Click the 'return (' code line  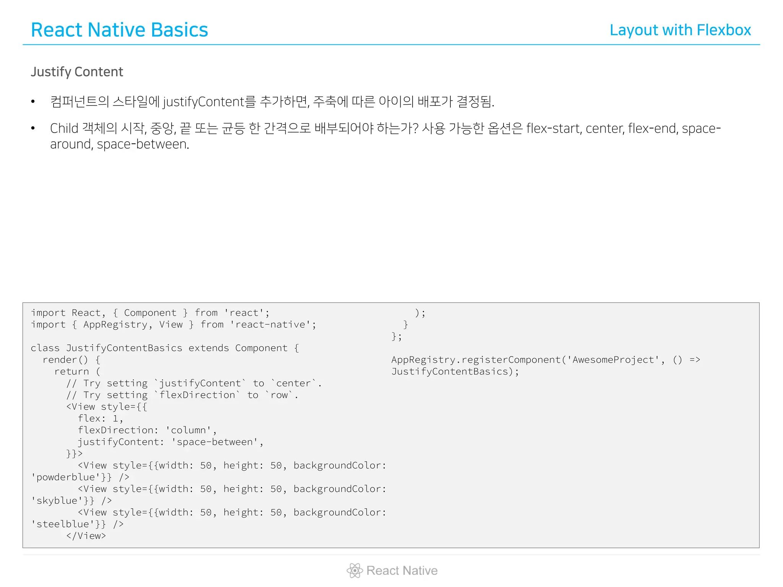77,372
